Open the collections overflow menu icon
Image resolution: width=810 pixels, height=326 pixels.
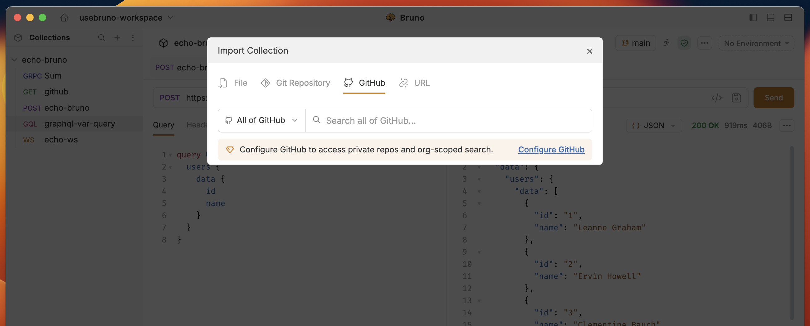tap(133, 38)
